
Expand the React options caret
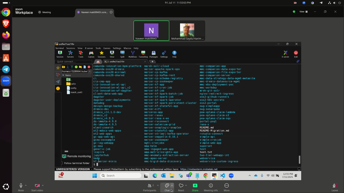[186, 185]
